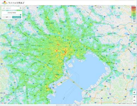Click the pale 200~ legend swatch
The image size is (137, 106).
click(134, 20)
